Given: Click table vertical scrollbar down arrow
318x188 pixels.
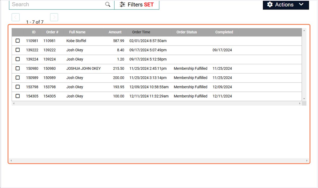Looking at the screenshot, I should coord(304,99).
